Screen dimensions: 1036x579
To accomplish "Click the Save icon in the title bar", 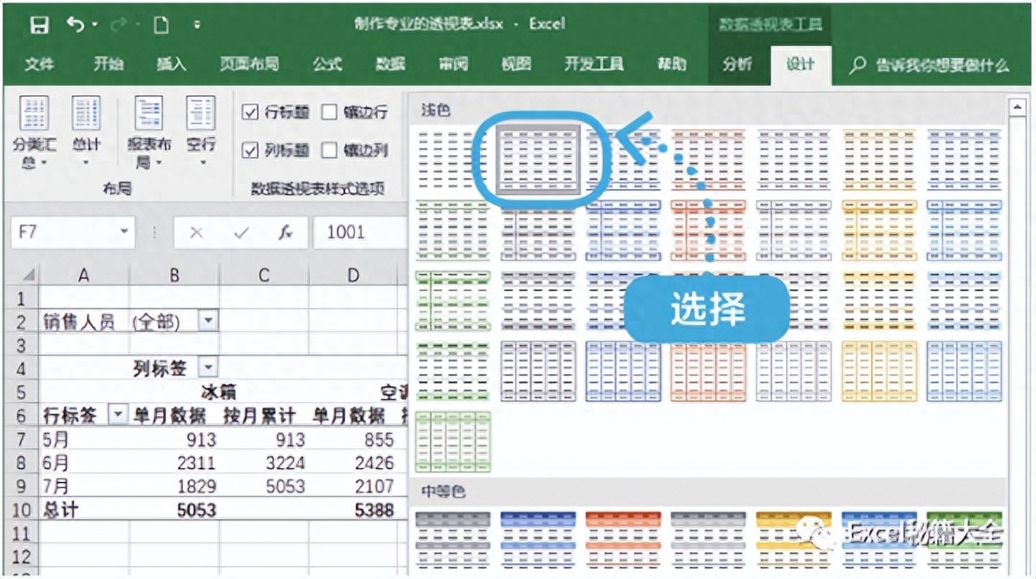I will tap(39, 25).
